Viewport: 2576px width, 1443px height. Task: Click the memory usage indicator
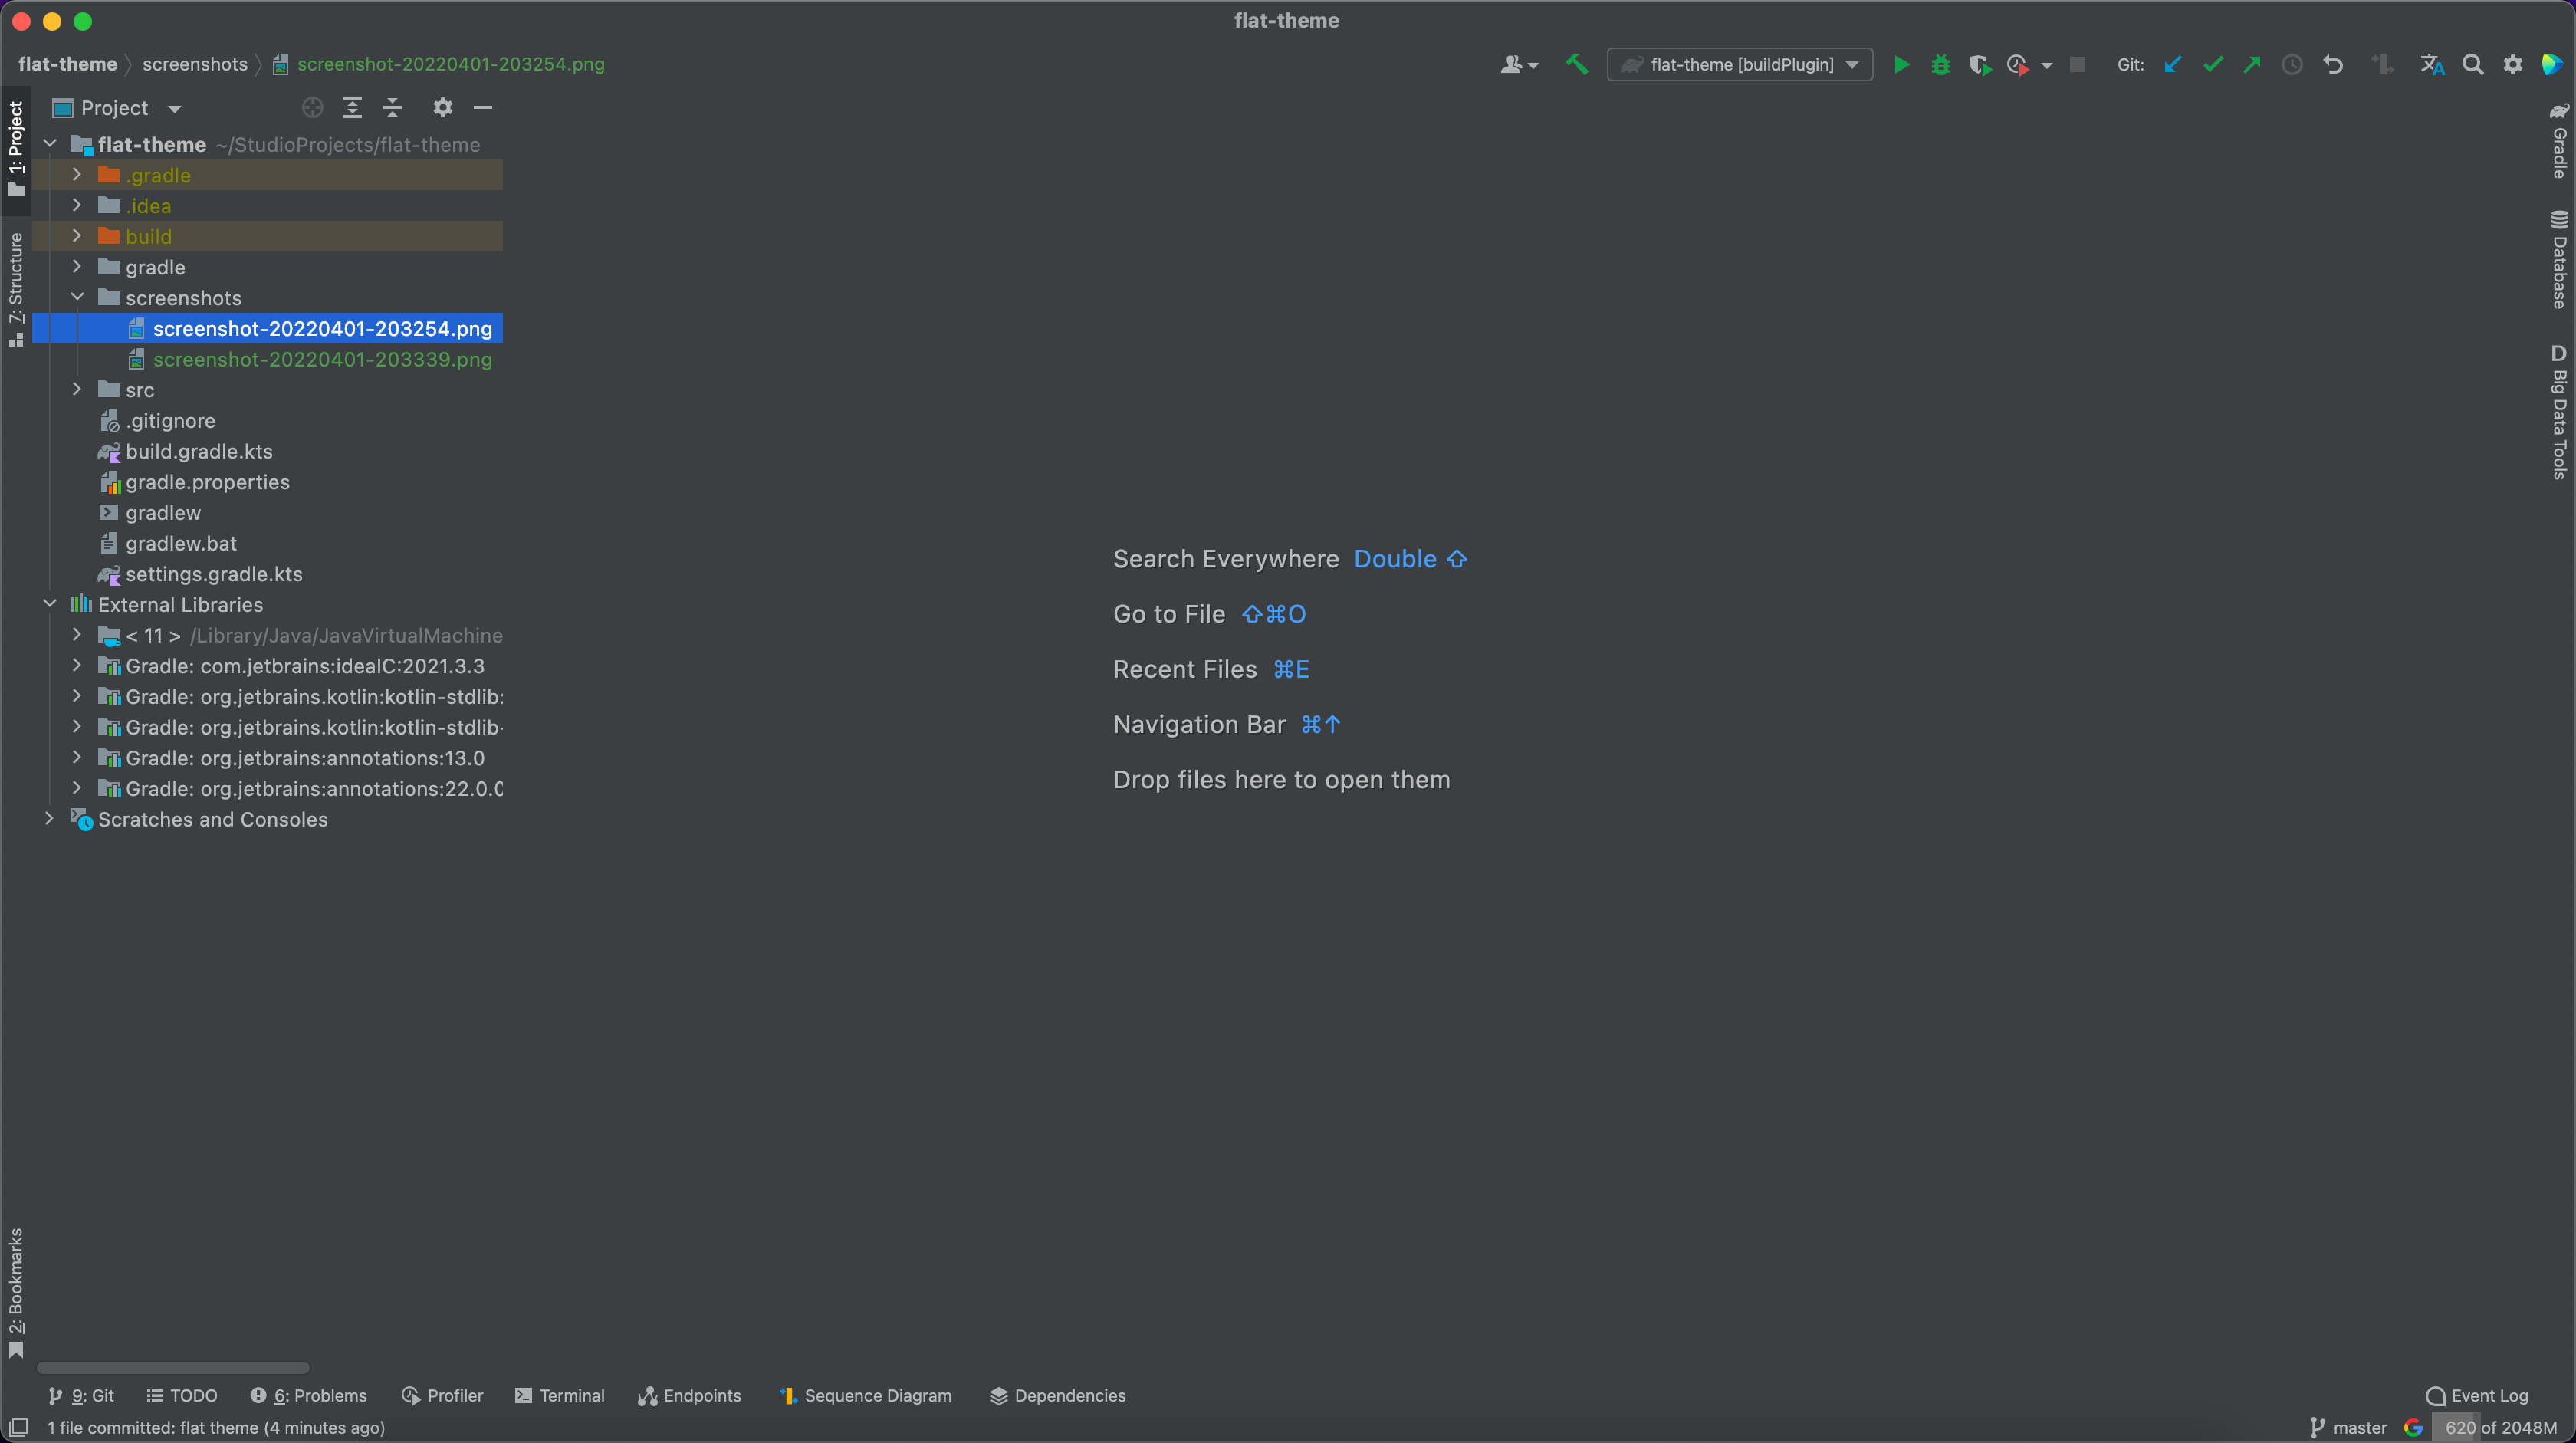point(2500,1428)
